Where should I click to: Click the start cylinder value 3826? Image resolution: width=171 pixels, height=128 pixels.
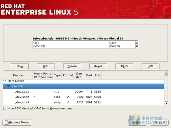click(89, 97)
